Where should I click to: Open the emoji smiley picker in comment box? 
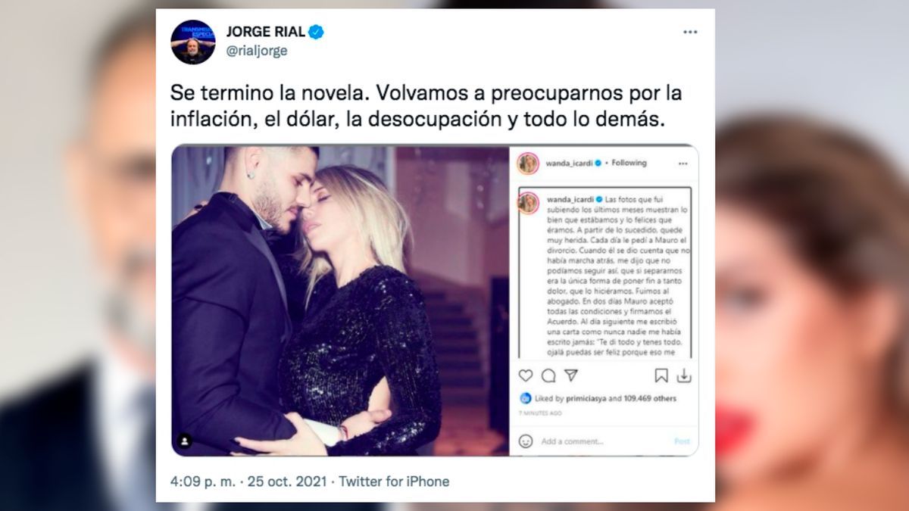526,441
